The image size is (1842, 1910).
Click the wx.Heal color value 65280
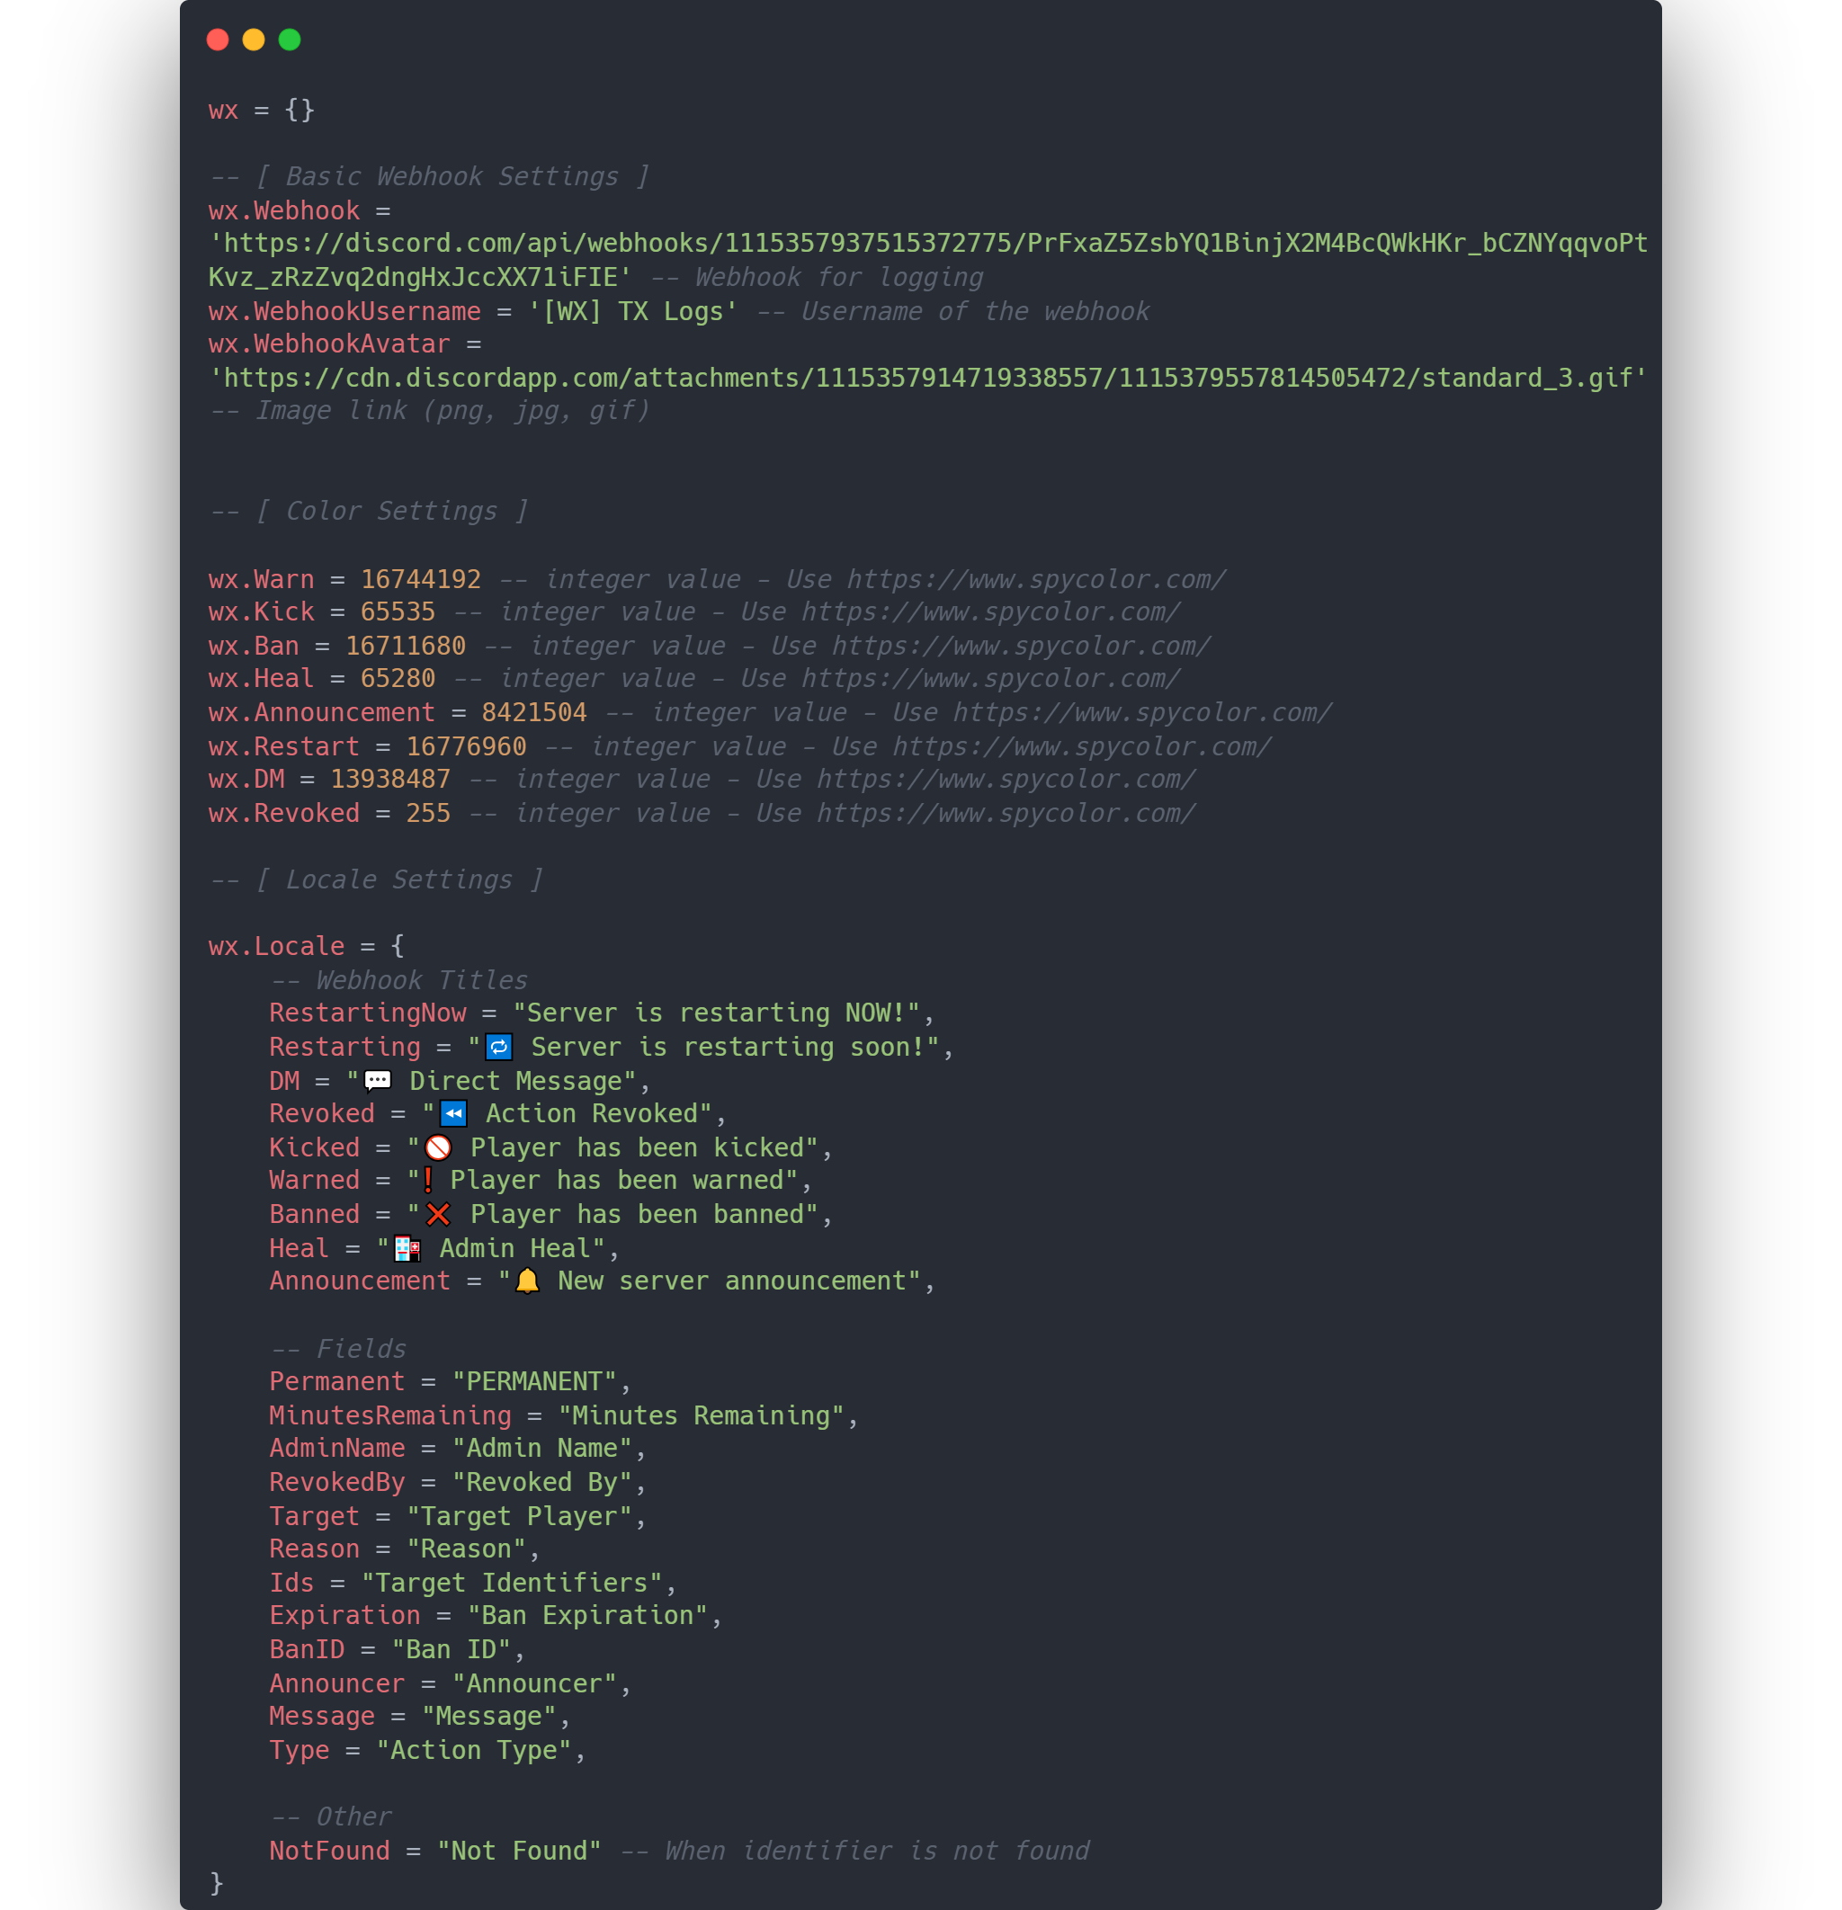398,679
